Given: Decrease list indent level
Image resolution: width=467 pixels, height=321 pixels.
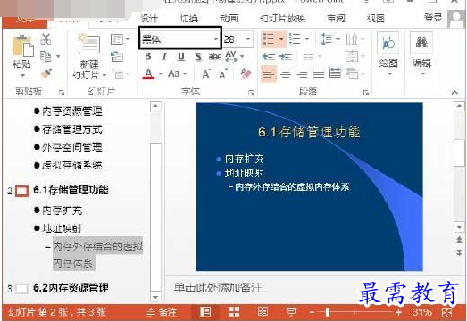Looking at the screenshot, I should click(269, 56).
